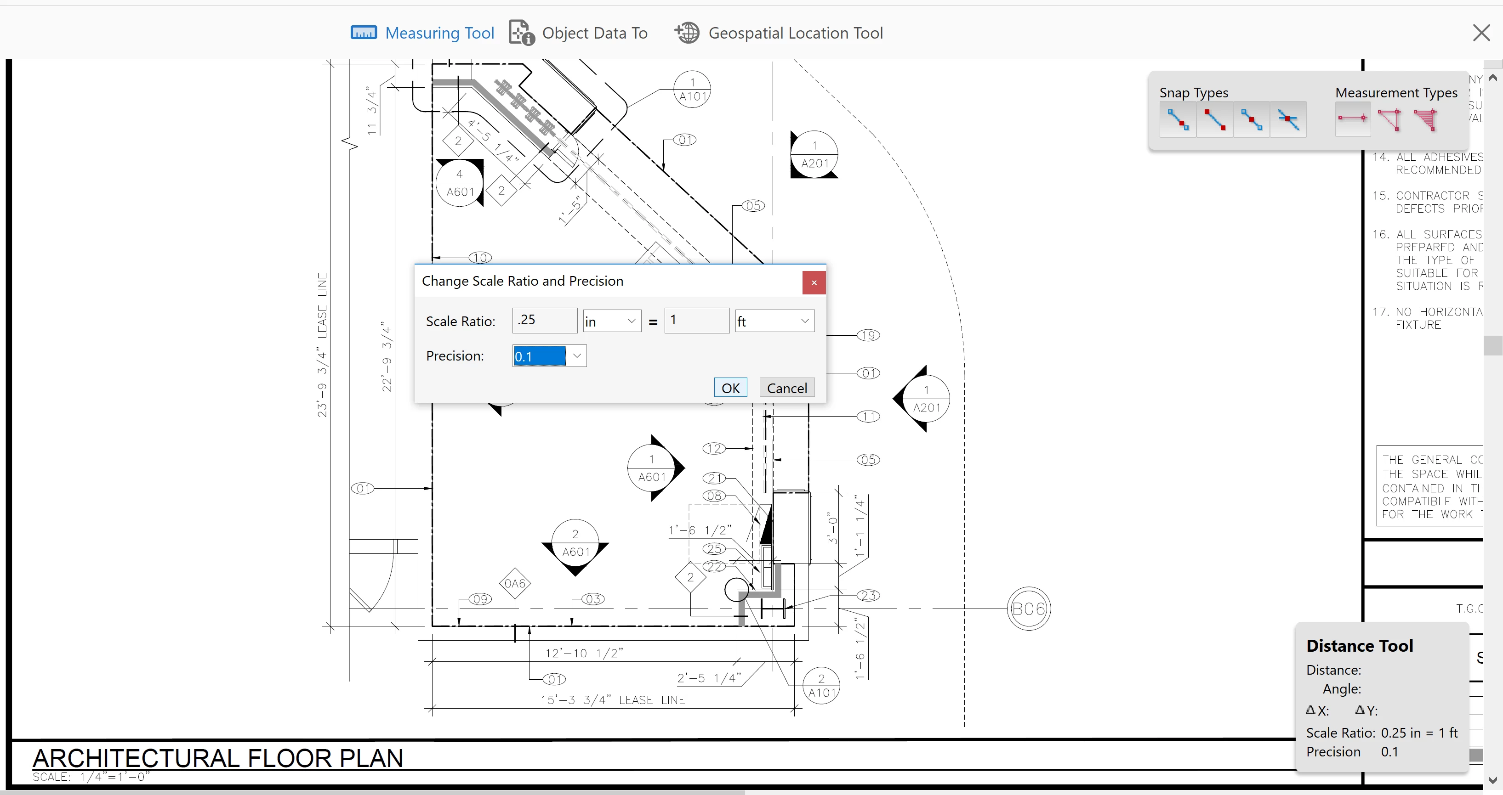The width and height of the screenshot is (1503, 795).
Task: Select the hatched area measurement icon
Action: coord(1425,119)
